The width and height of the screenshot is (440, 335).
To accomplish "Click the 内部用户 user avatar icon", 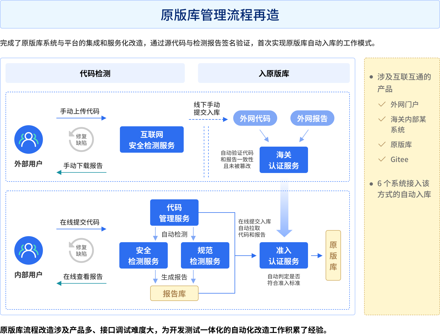I will (x=29, y=250).
